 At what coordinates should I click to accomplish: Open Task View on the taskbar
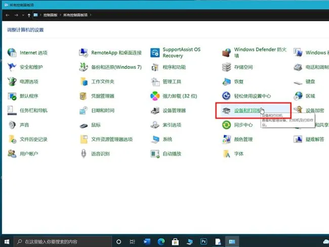(x=133, y=242)
